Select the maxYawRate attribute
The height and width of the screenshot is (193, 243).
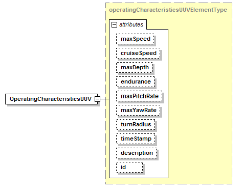coord(138,111)
